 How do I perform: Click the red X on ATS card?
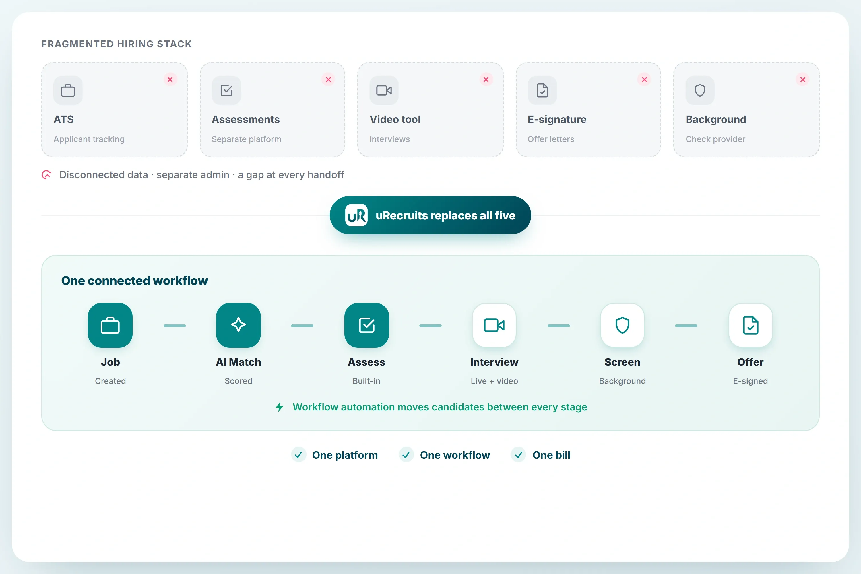coord(170,79)
